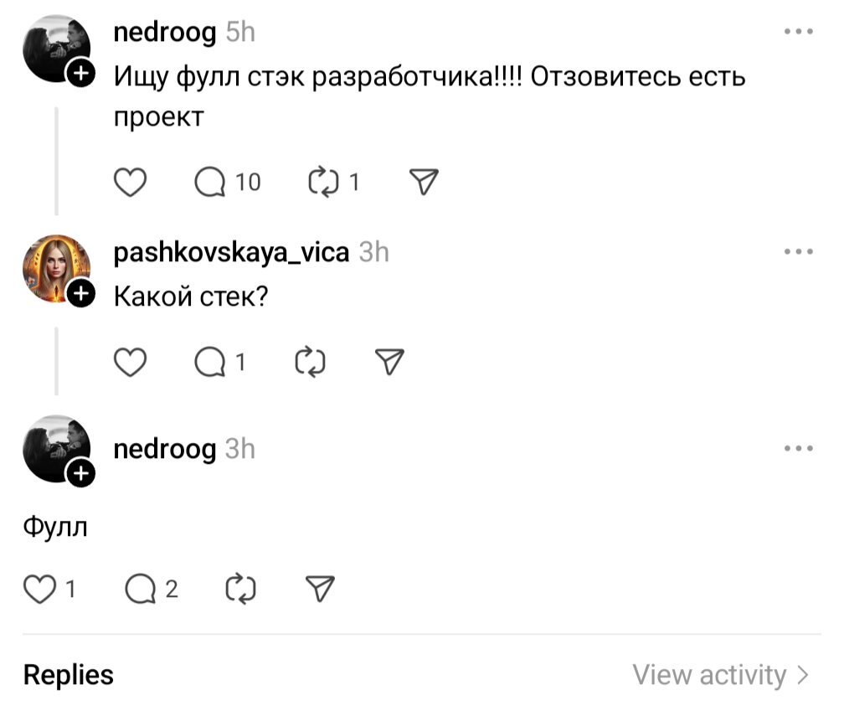The height and width of the screenshot is (711, 844).
Task: Like the "Фулл" reply
Action: tap(39, 590)
